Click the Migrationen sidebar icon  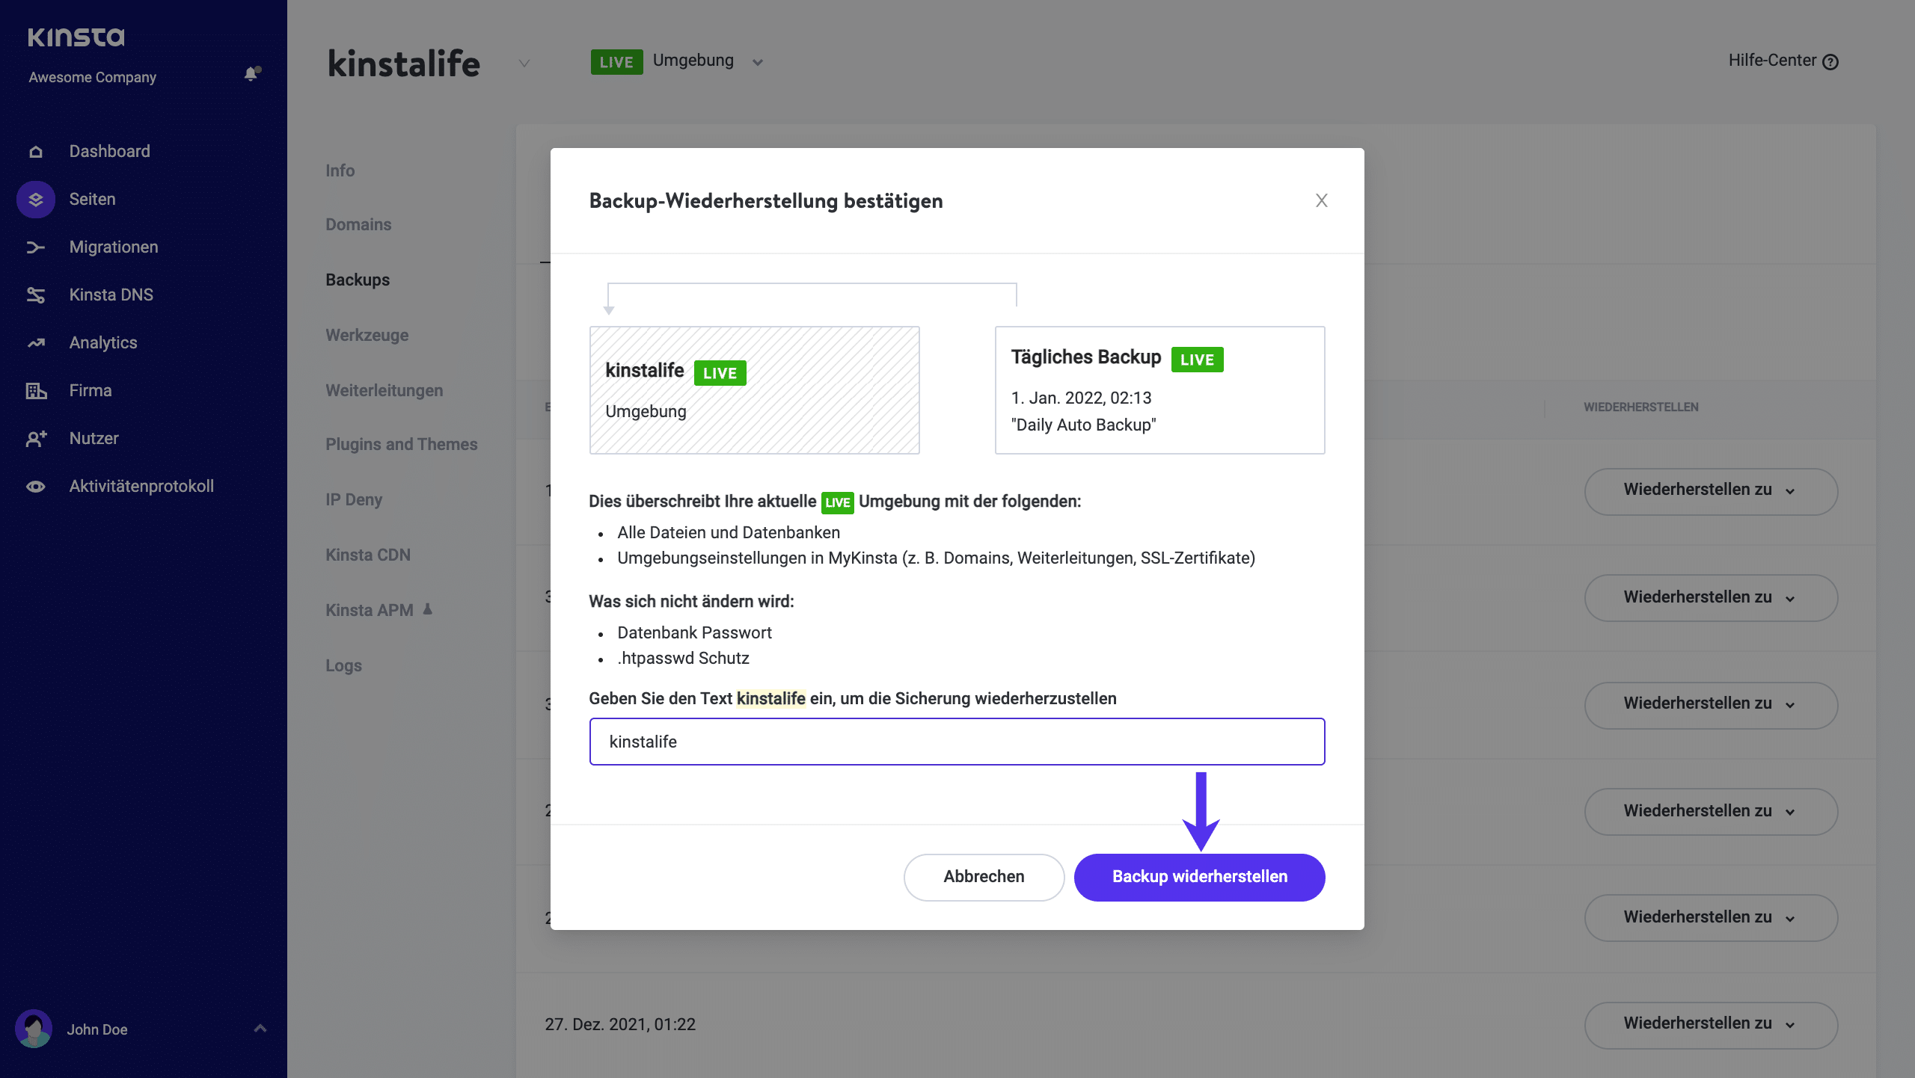coord(35,247)
